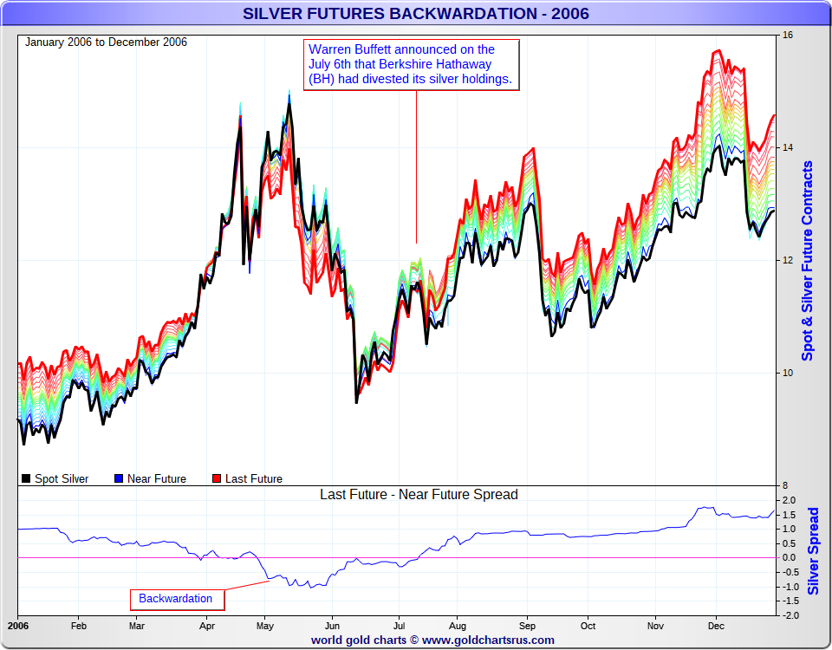Screen dimensions: 832x650
Task: Click the 'Aug' x-axis label
Action: [458, 626]
